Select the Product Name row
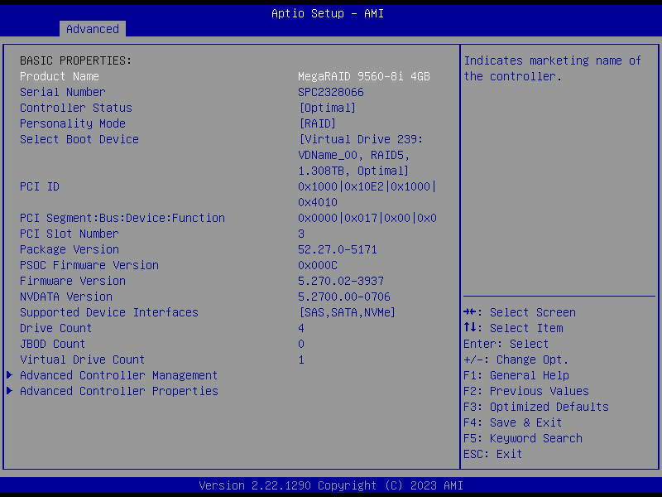 point(60,76)
